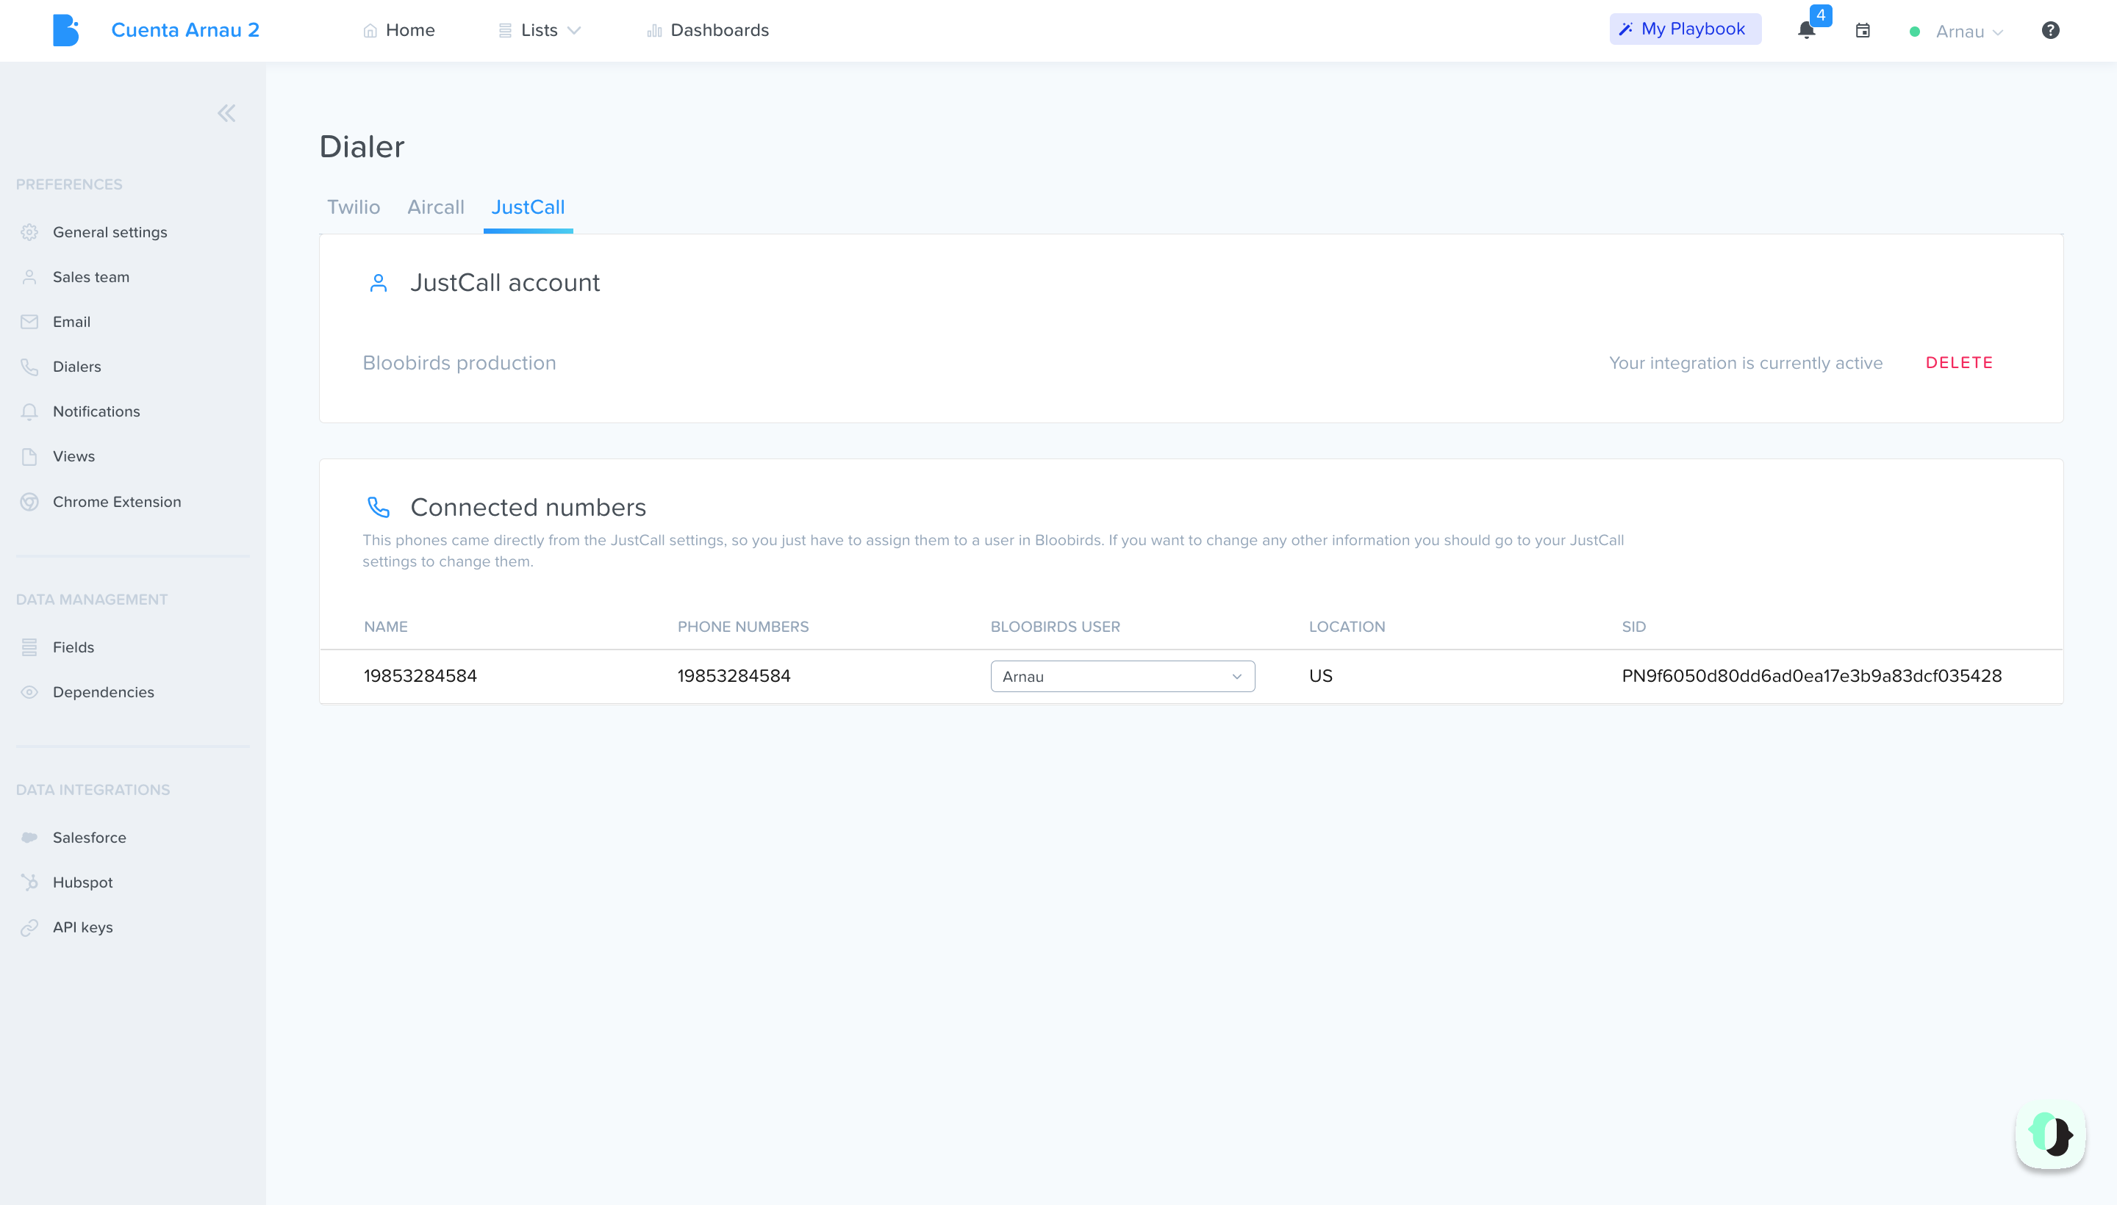Click the JustCall account user icon
The image size is (2117, 1205).
(x=379, y=283)
